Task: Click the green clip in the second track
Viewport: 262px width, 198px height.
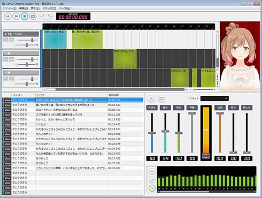Action: point(125,59)
